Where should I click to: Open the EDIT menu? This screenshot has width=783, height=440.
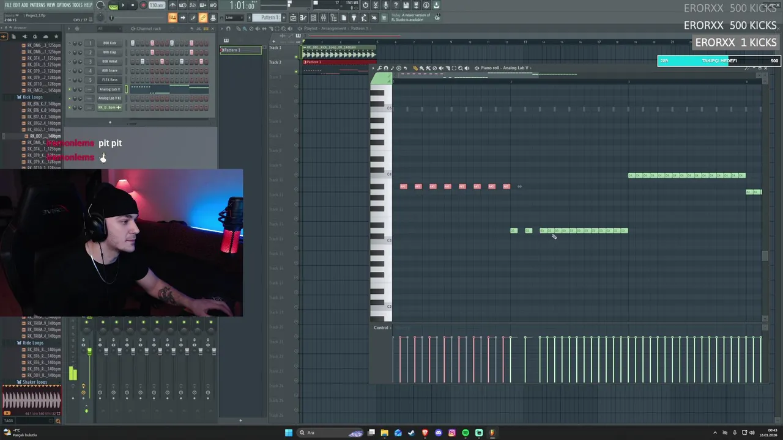pos(17,5)
